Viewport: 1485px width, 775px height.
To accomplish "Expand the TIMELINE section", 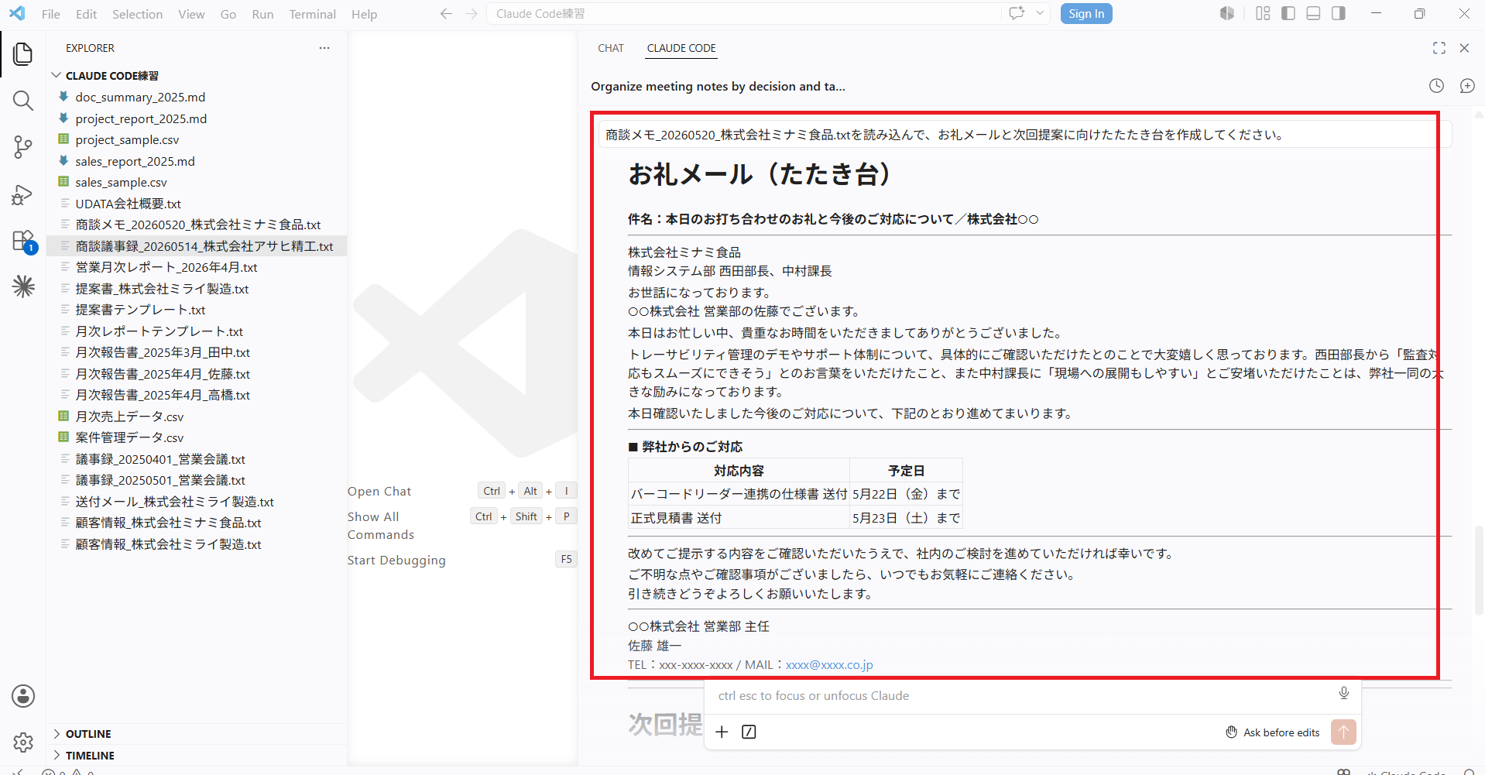I will pyautogui.click(x=90, y=756).
